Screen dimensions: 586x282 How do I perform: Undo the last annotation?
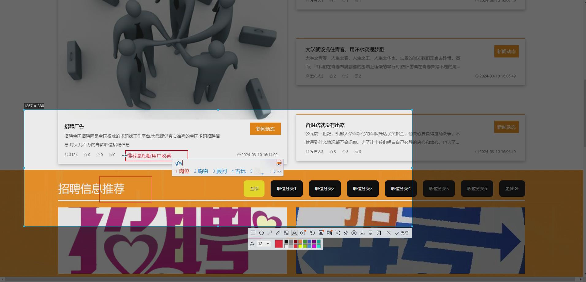coord(312,233)
